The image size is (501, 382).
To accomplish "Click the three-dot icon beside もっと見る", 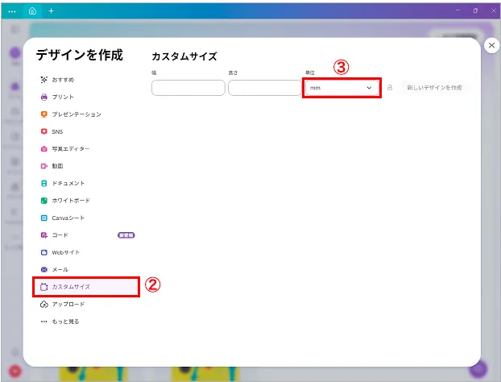I will (x=44, y=322).
